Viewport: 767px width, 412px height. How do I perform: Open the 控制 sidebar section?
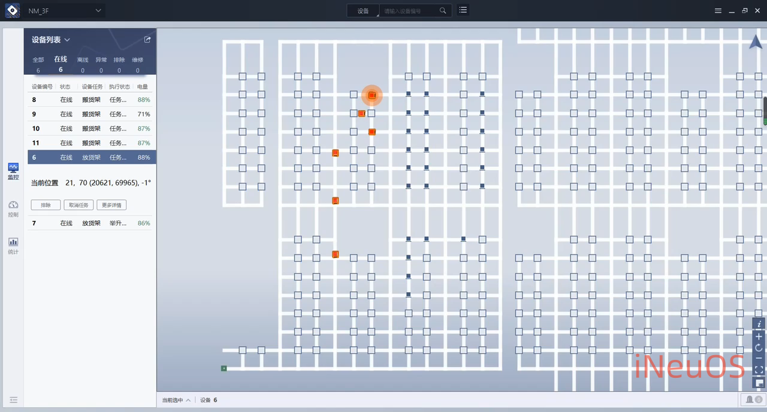(x=13, y=208)
